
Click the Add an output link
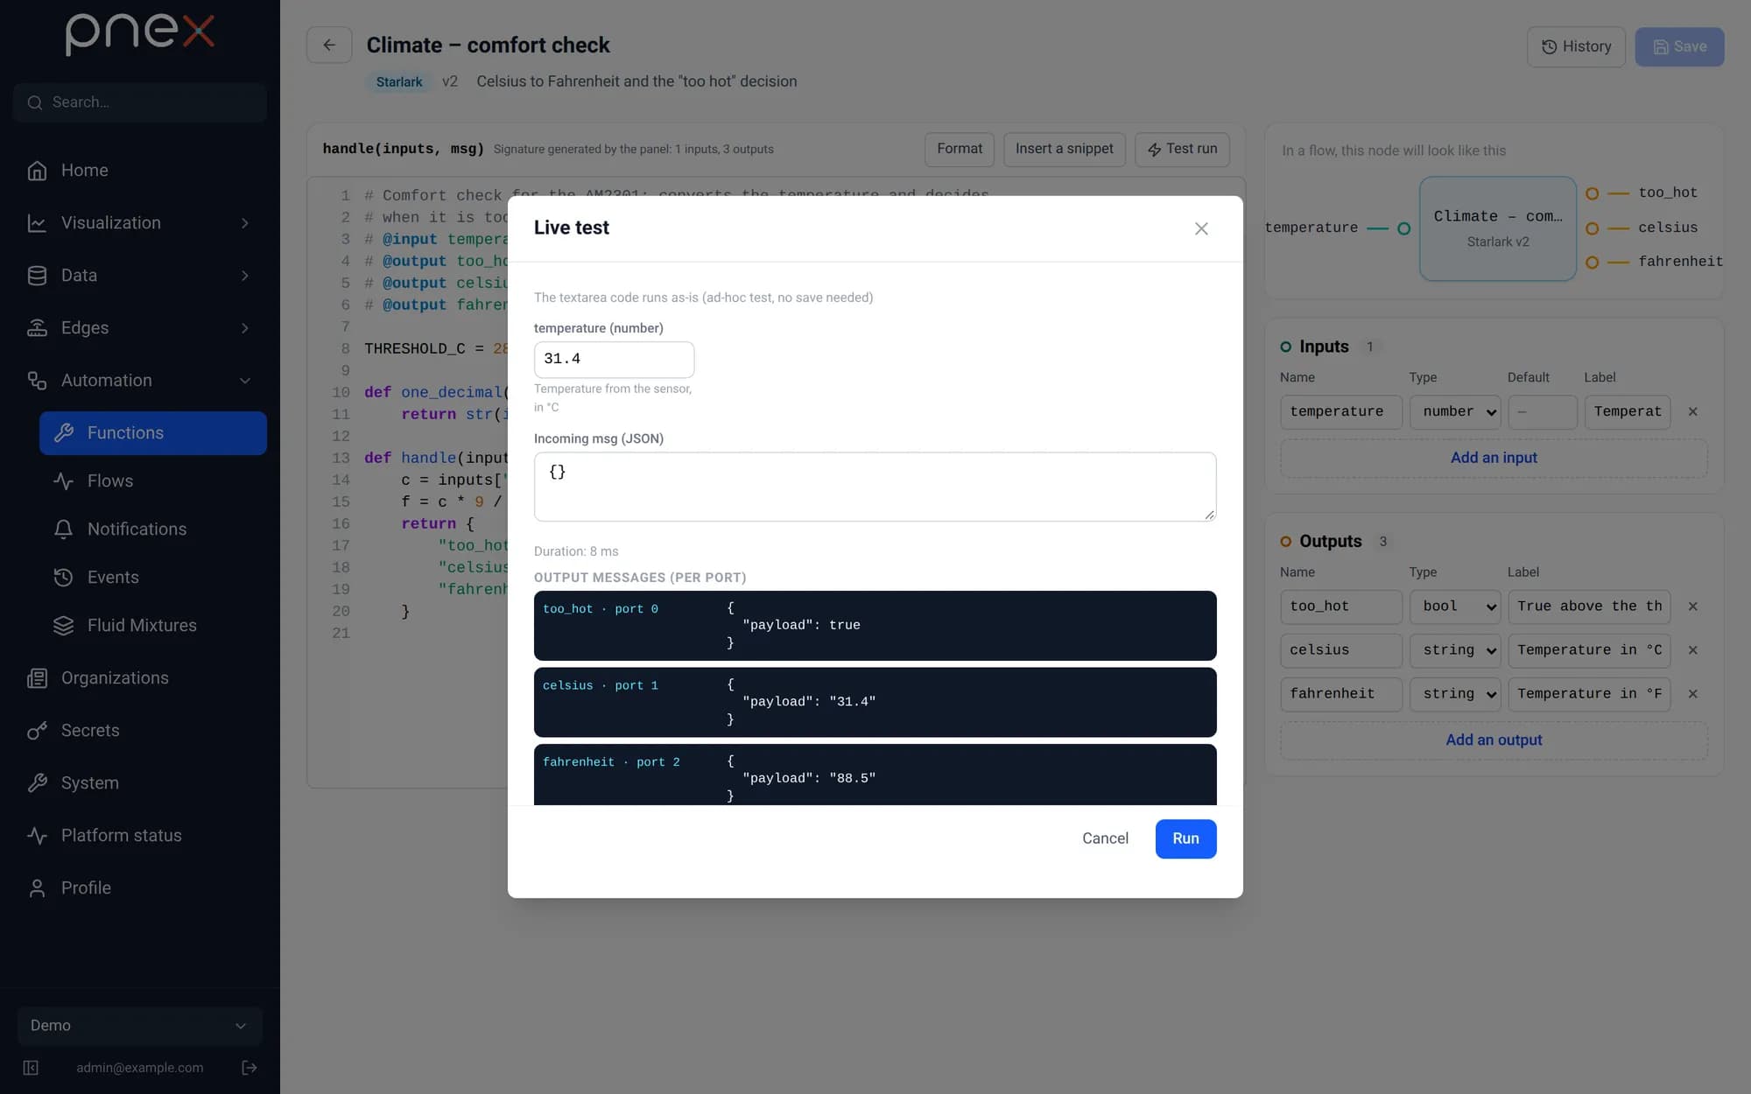click(1494, 740)
